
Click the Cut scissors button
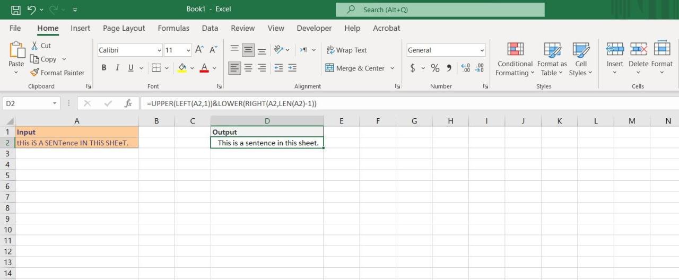41,46
